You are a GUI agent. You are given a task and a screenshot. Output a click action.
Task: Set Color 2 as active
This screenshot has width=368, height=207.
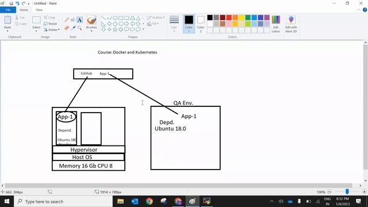click(201, 24)
